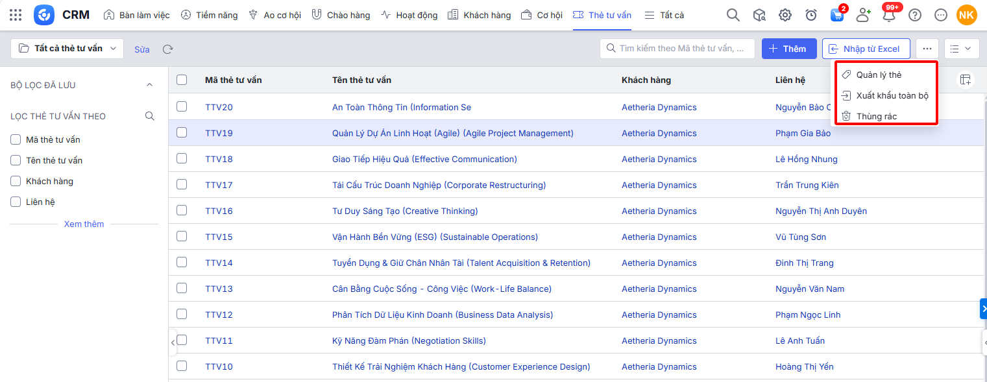
Task: Open the shopping cart with badge 2
Action: click(x=837, y=15)
